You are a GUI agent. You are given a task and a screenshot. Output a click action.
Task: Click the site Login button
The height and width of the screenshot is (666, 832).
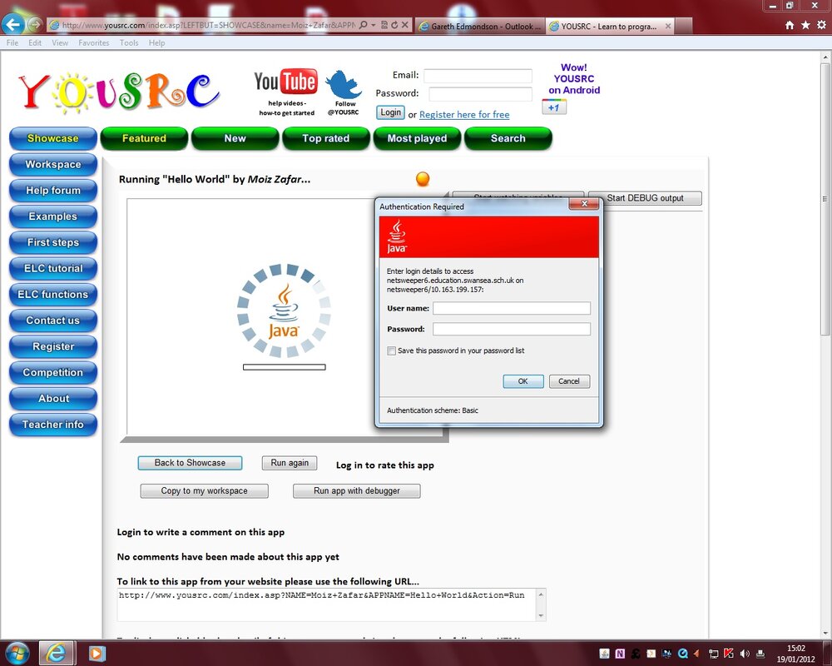coord(390,112)
